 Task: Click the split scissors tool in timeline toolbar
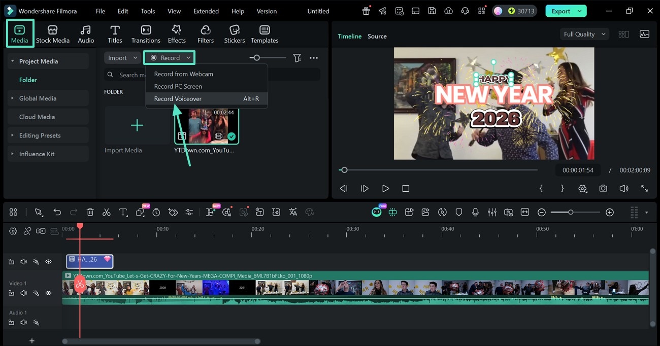106,212
